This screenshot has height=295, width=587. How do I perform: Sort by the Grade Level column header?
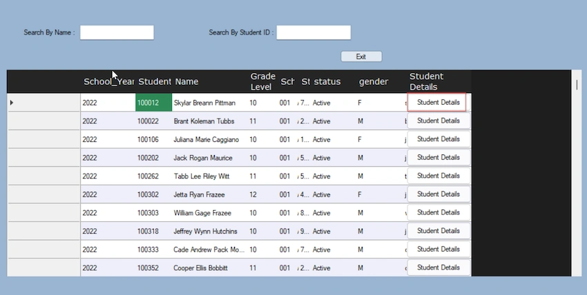point(263,81)
